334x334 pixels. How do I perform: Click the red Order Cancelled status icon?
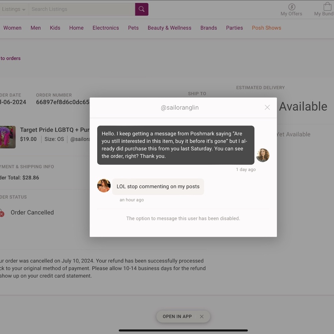pos(2,214)
